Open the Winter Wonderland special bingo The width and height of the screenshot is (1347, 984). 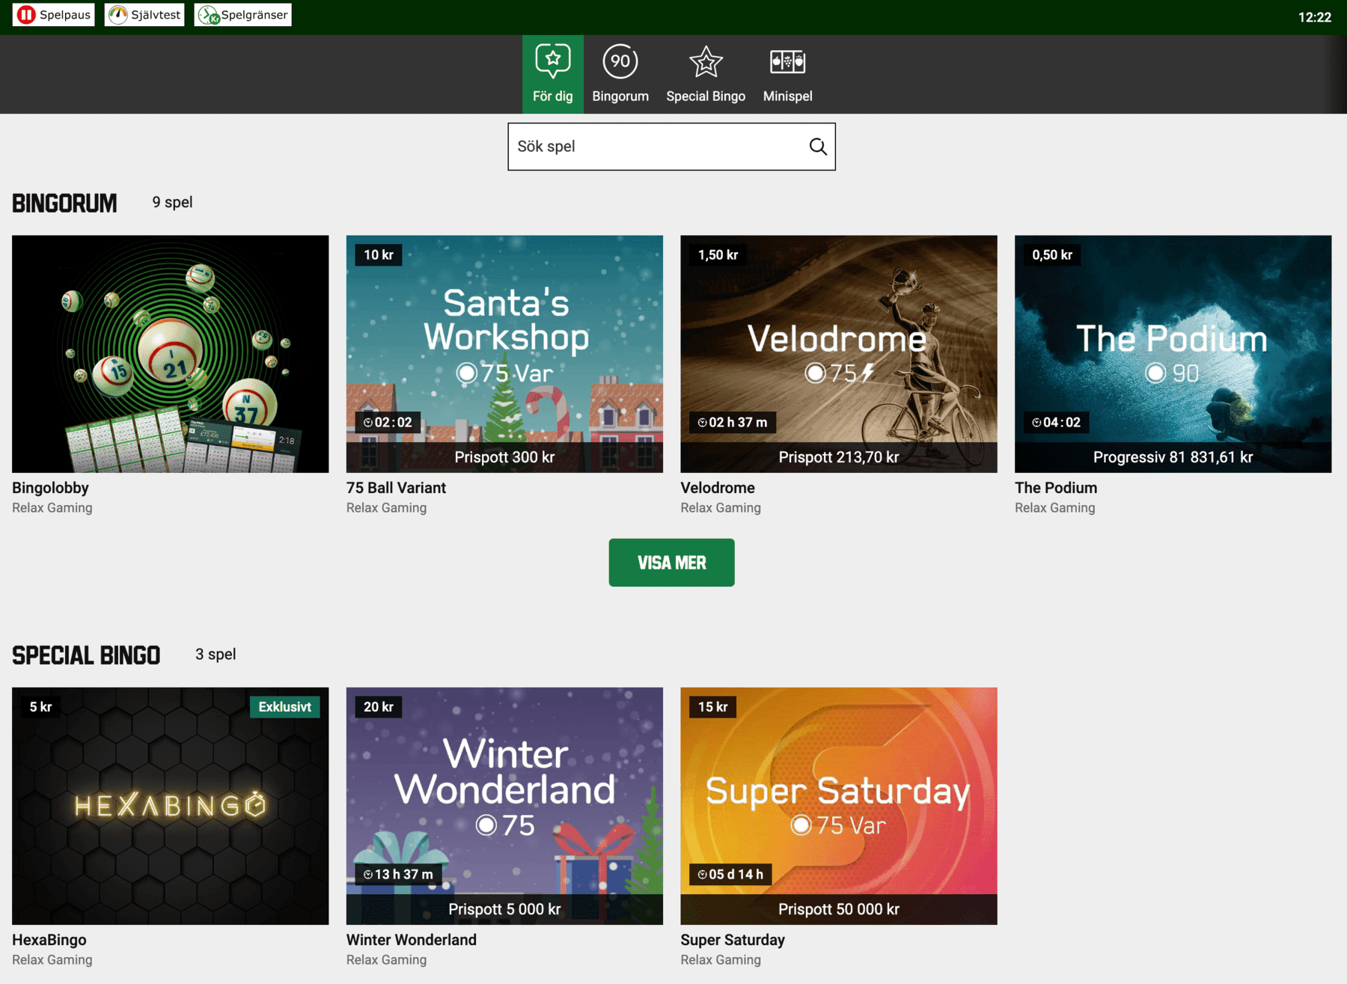504,804
